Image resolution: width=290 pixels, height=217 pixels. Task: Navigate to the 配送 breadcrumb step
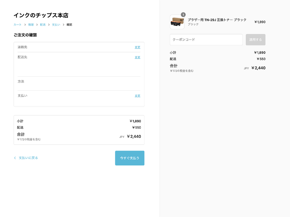pyautogui.click(x=43, y=25)
